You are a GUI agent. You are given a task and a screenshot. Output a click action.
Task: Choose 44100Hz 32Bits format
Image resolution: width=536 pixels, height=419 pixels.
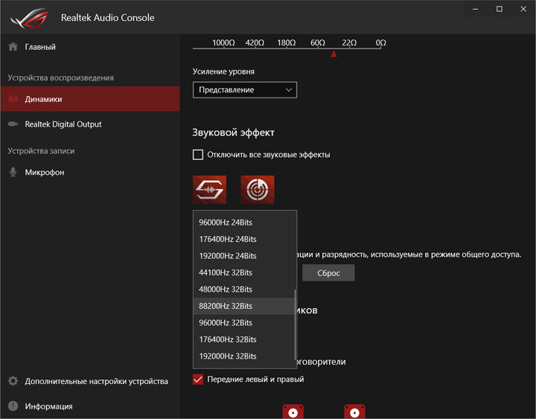(x=244, y=272)
